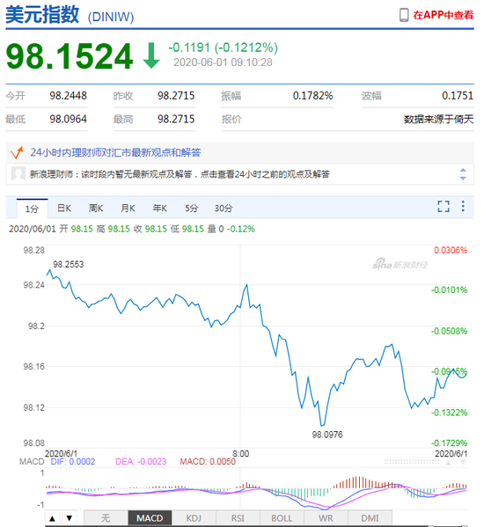Click the 波幅 value 0.1751
The width and height of the screenshot is (484, 527).
[x=458, y=96]
